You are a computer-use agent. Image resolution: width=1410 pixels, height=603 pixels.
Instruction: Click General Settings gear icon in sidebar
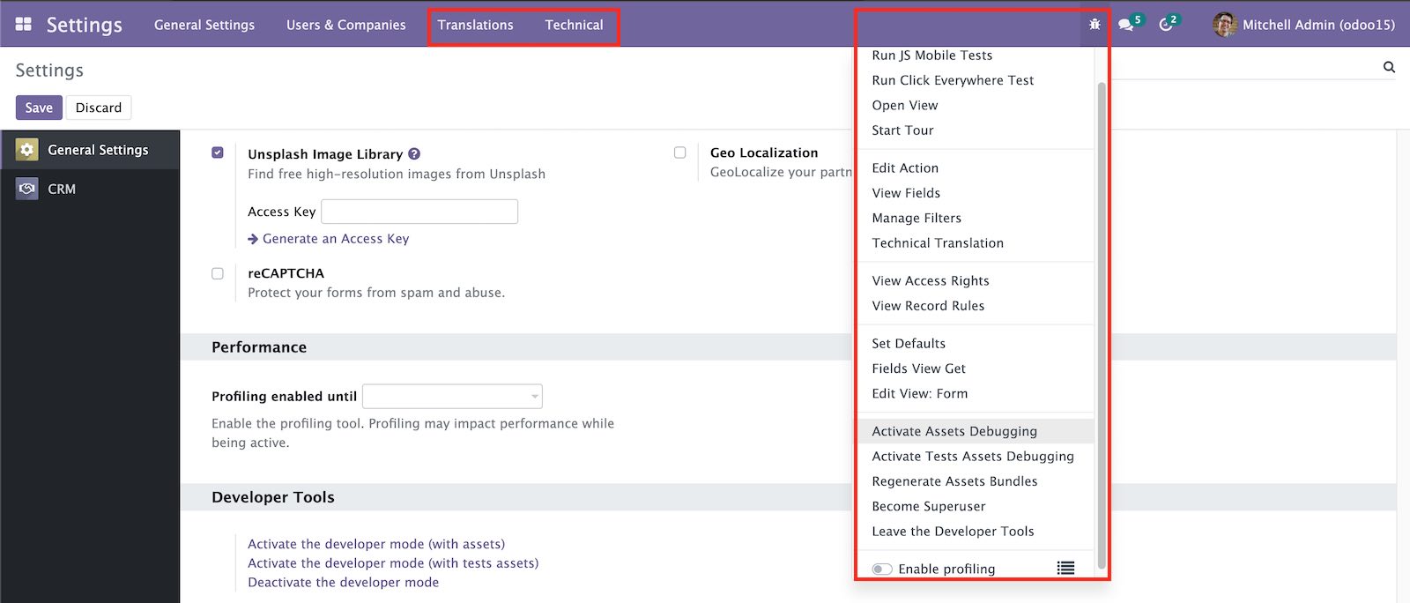[x=27, y=150]
